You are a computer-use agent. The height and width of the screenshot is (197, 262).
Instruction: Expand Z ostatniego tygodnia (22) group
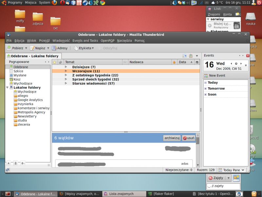[66, 75]
